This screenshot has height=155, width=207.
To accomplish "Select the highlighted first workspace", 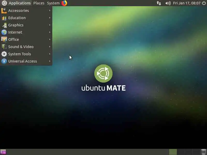I will click(x=173, y=152).
